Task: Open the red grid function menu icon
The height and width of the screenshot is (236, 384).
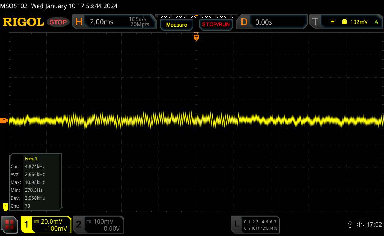Action: pyautogui.click(x=10, y=224)
